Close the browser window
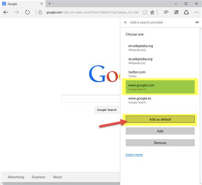Screen dimensions: 202x185 point(196,4)
